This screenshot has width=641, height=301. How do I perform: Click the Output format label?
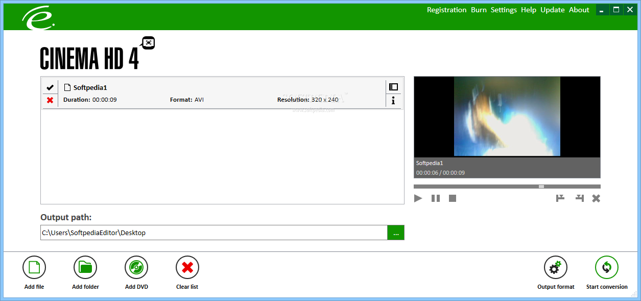click(556, 287)
